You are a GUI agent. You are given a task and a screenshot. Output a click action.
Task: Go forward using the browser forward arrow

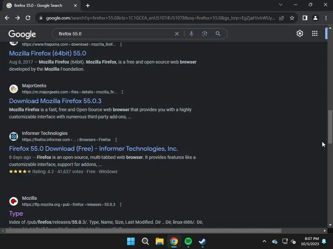[18, 18]
